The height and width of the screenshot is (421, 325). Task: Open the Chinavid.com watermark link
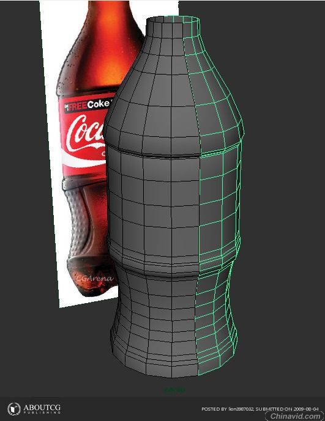296,416
